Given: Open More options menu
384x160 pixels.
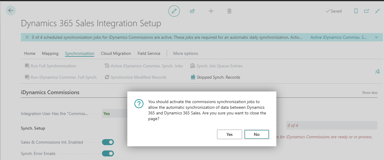Looking at the screenshot, I should click(x=185, y=53).
